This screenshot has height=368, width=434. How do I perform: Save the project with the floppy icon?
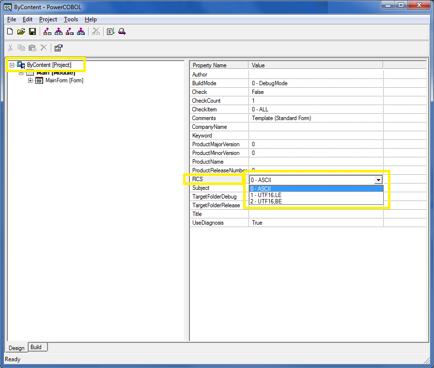point(32,31)
